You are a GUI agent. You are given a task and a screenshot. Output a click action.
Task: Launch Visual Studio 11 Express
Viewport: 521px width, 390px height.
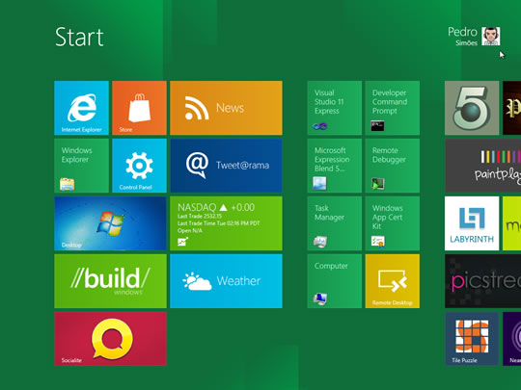click(335, 108)
